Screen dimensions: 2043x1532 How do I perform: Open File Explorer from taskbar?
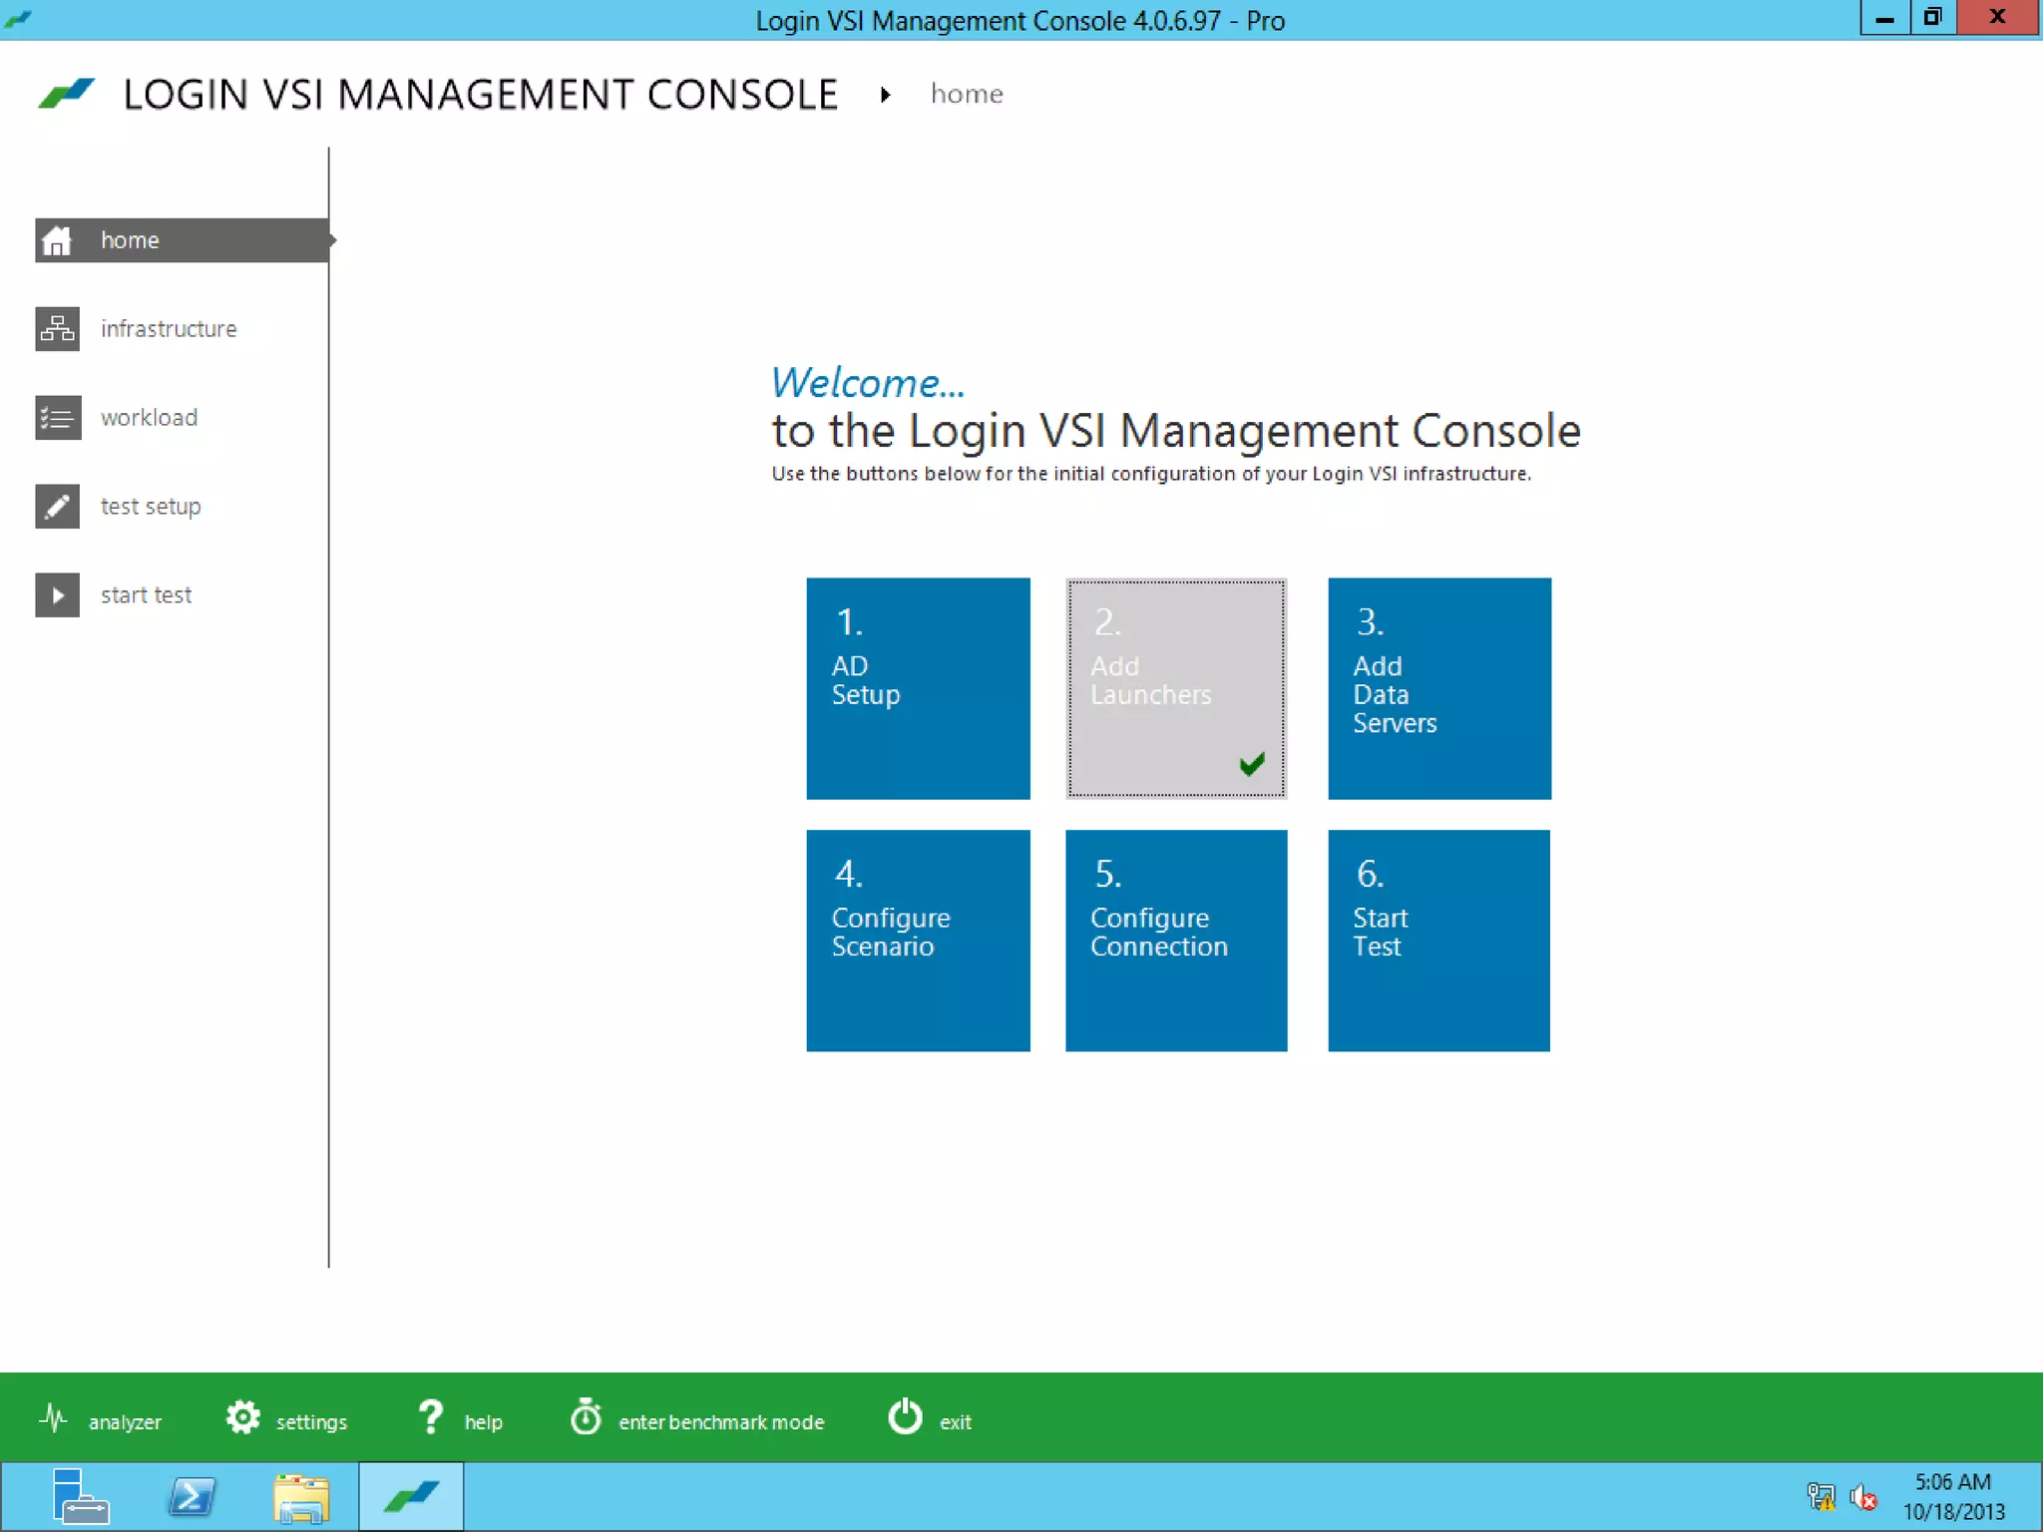click(300, 1497)
